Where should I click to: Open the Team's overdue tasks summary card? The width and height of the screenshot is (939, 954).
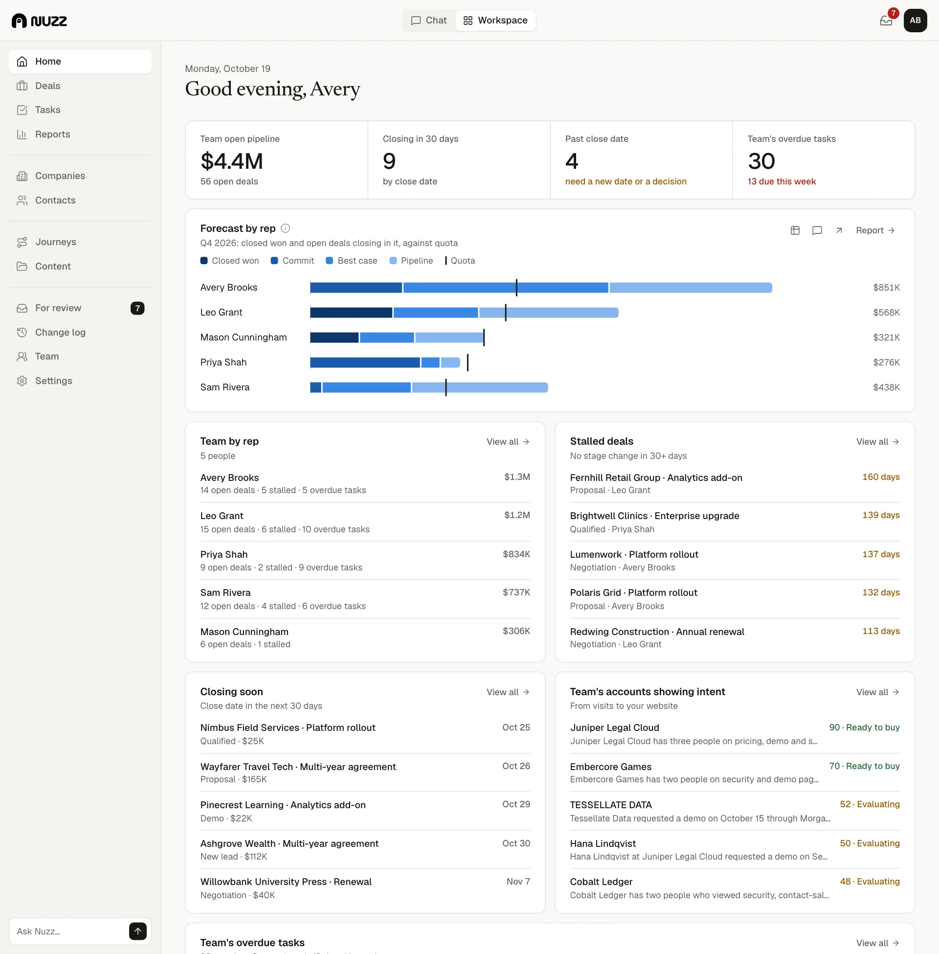(x=824, y=160)
